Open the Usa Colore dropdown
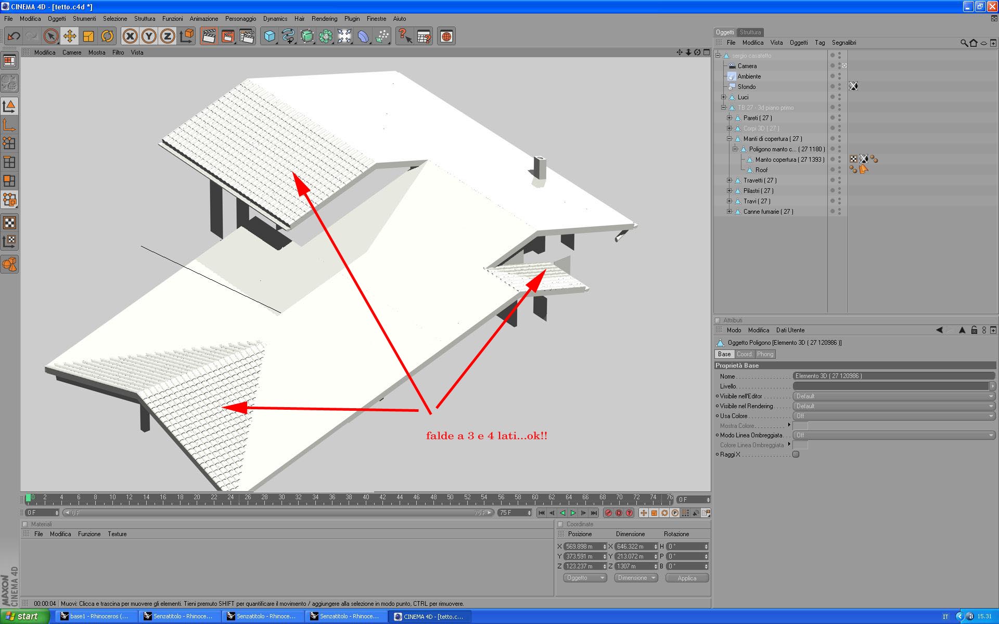Image resolution: width=999 pixels, height=624 pixels. [893, 416]
